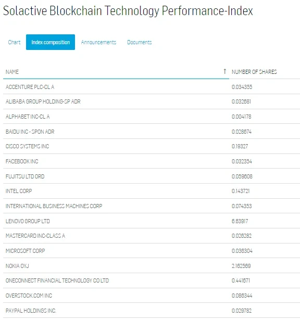Select the FUJITSU LTD ORD entry
Image resolution: width=300 pixels, height=320 pixels.
(x=152, y=176)
